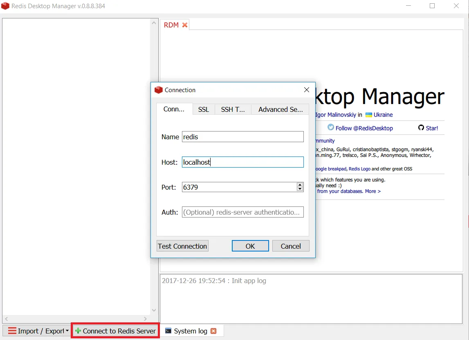Click the Redis cube icon in Connection dialog
Viewport: 469px width, 340px height.
[x=159, y=90]
